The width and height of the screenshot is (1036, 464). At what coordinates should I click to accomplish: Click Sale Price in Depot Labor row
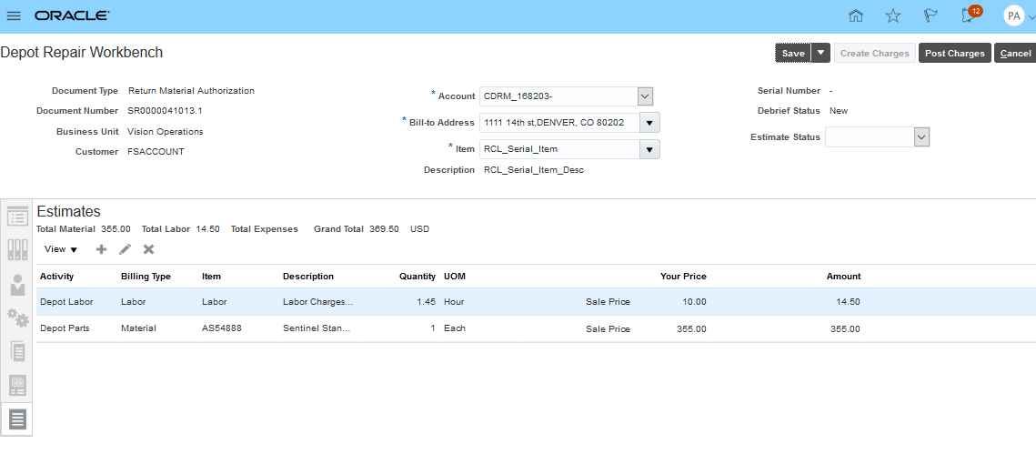point(608,302)
